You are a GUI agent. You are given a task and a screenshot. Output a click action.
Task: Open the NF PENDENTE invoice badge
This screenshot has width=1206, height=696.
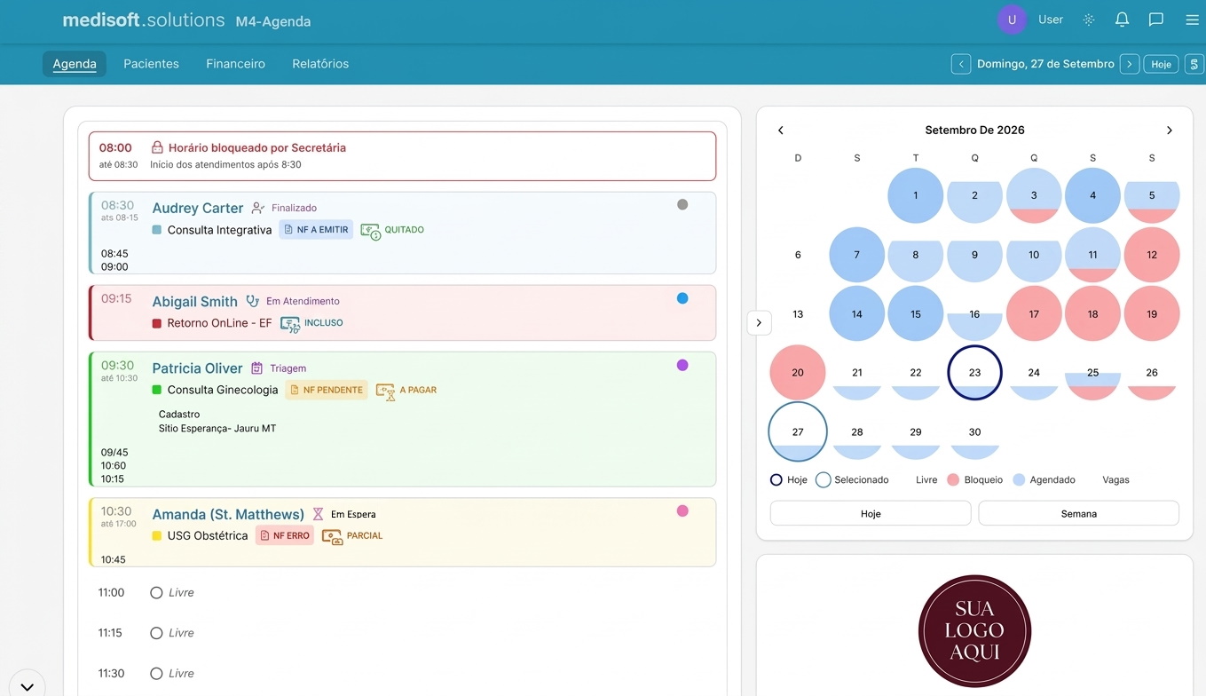coord(327,390)
